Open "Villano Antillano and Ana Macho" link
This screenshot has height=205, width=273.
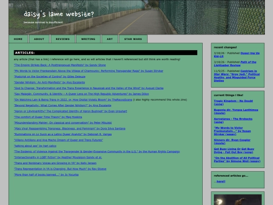[58, 140]
